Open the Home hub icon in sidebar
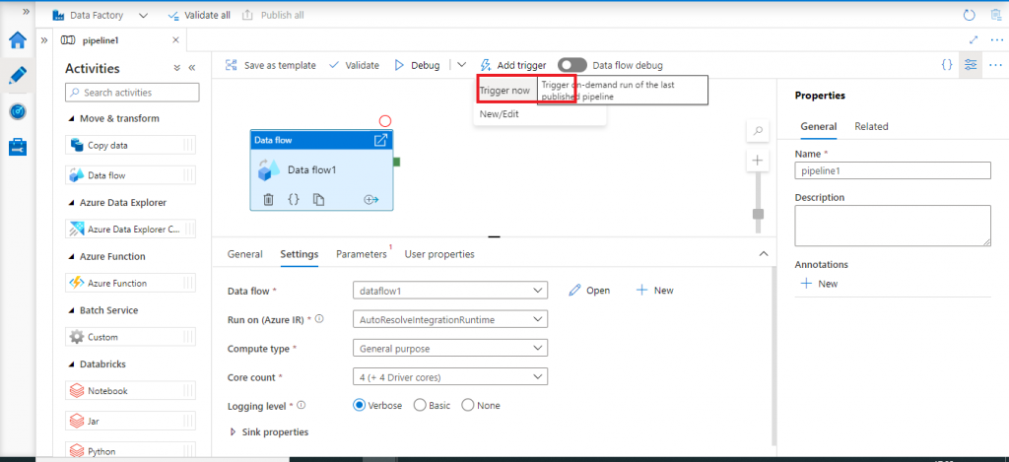The width and height of the screenshot is (1009, 462). coord(18,40)
